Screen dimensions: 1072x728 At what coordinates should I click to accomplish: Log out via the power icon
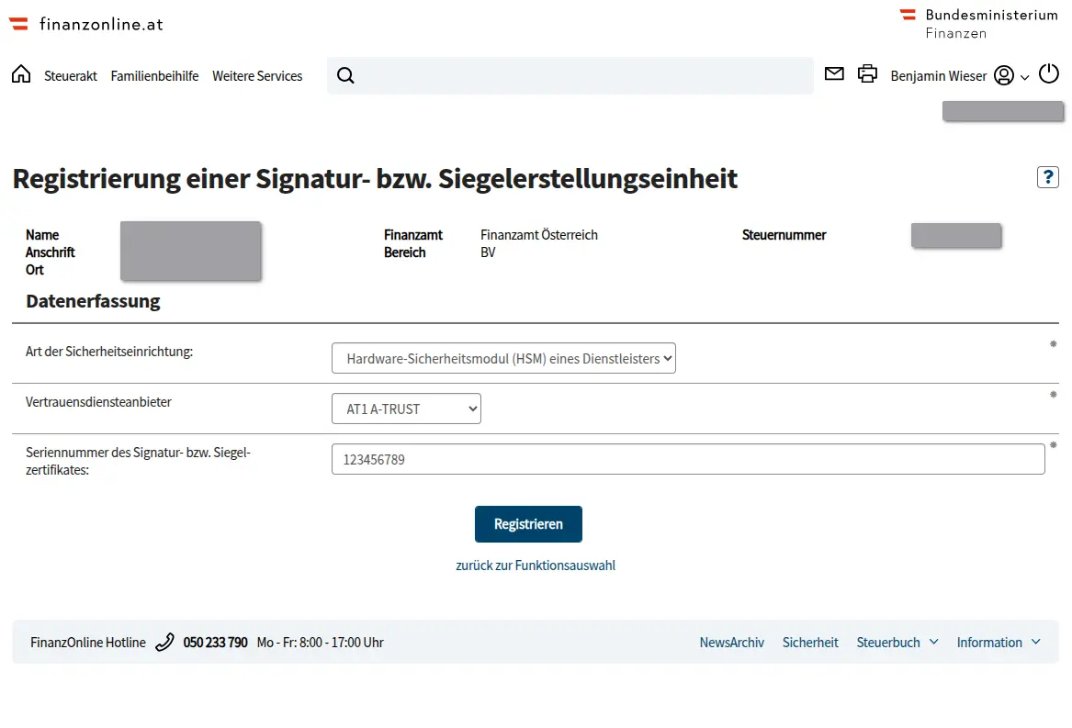pos(1048,74)
